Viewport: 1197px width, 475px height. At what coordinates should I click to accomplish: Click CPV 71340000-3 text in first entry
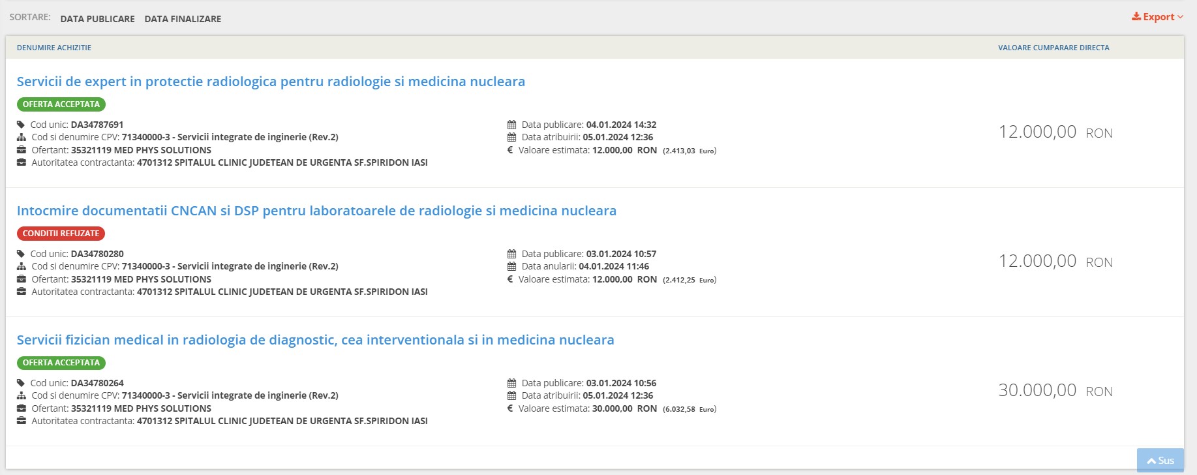point(230,137)
